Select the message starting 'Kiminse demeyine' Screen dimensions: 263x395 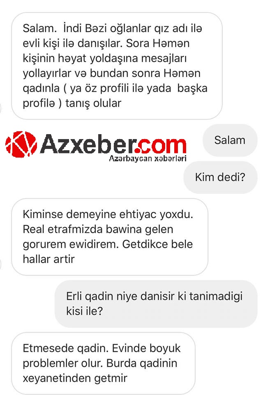click(110, 237)
